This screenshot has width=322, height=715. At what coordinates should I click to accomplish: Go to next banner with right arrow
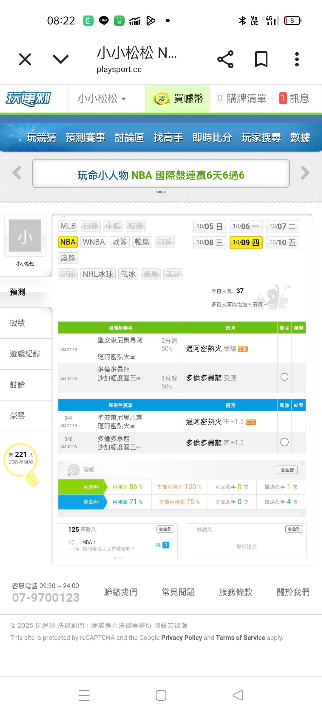[x=305, y=173]
